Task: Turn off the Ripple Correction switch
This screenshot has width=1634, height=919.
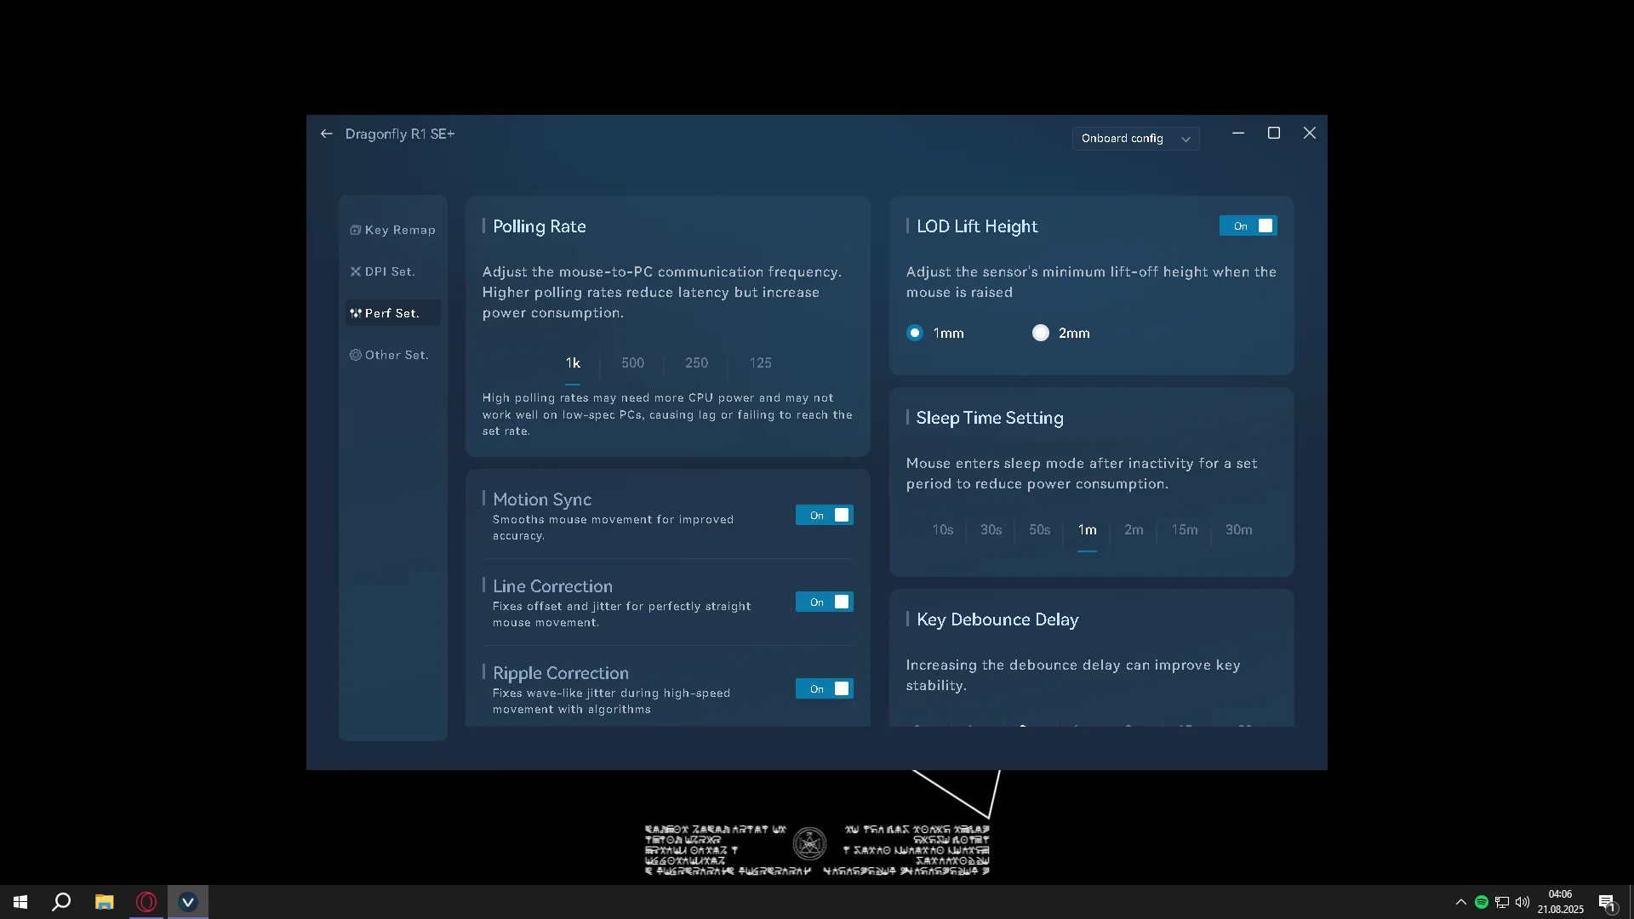Action: click(x=824, y=688)
